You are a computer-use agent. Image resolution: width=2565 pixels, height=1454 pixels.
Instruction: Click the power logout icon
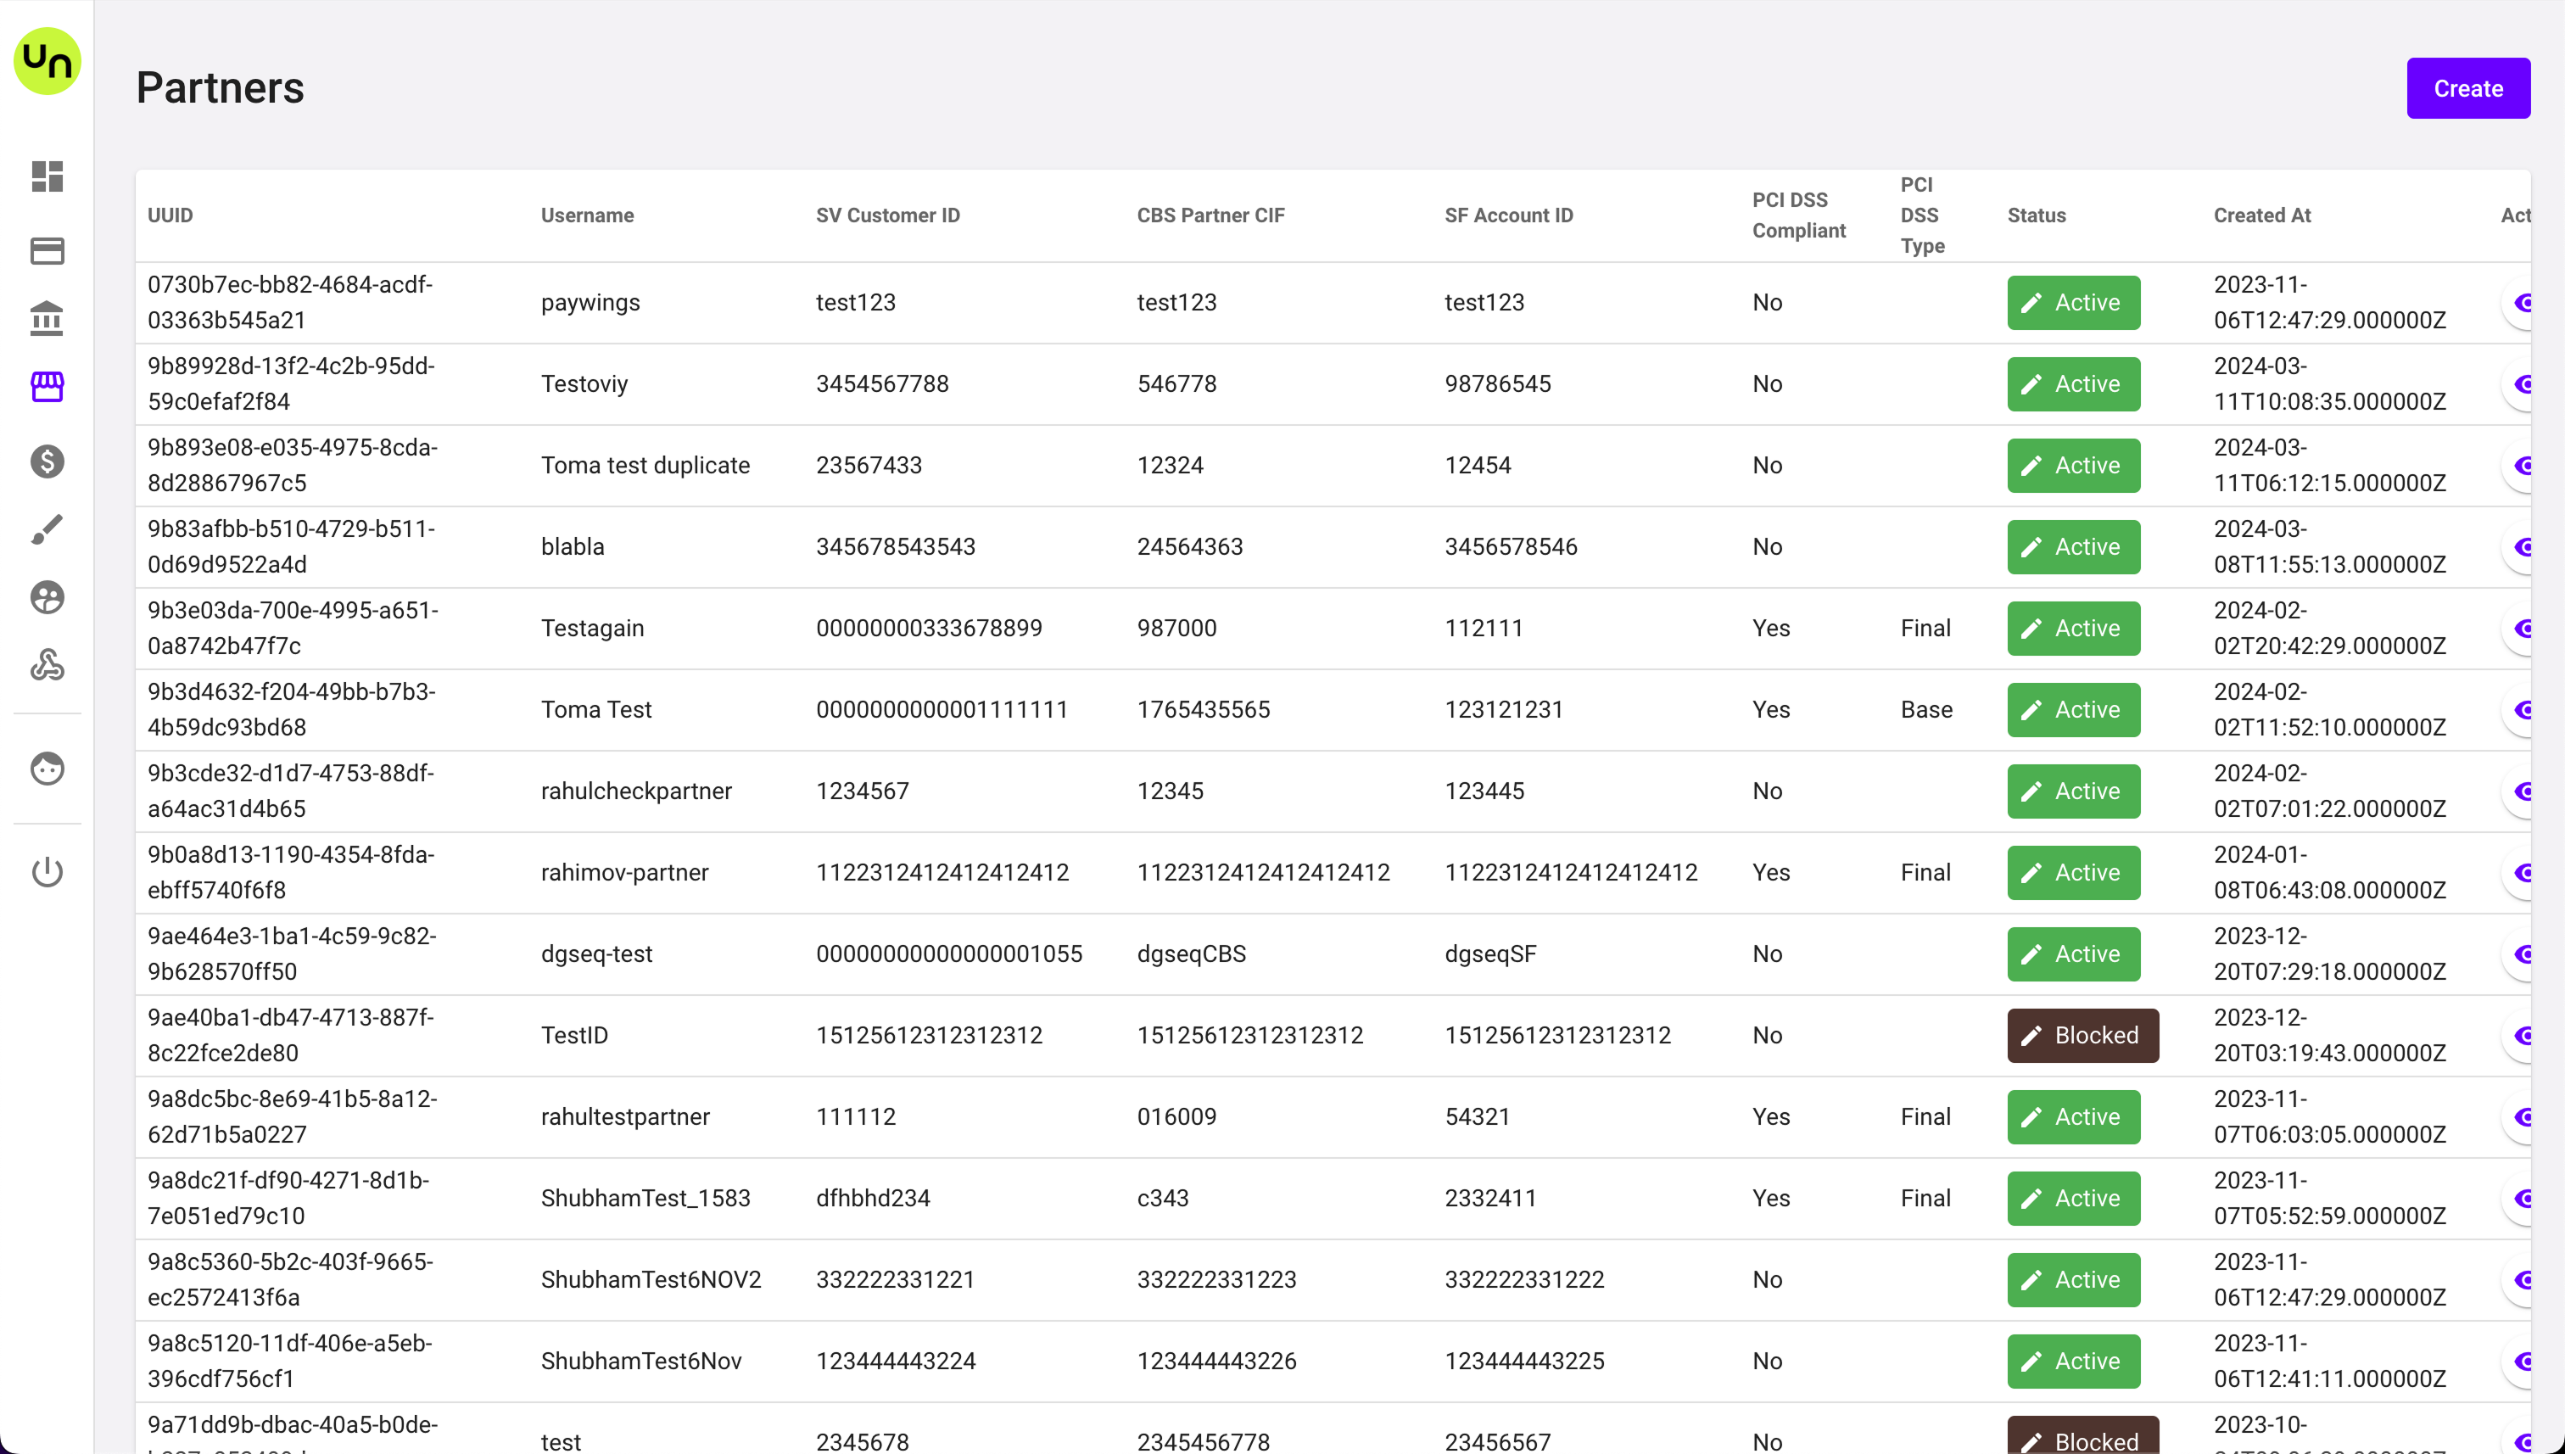[x=47, y=872]
